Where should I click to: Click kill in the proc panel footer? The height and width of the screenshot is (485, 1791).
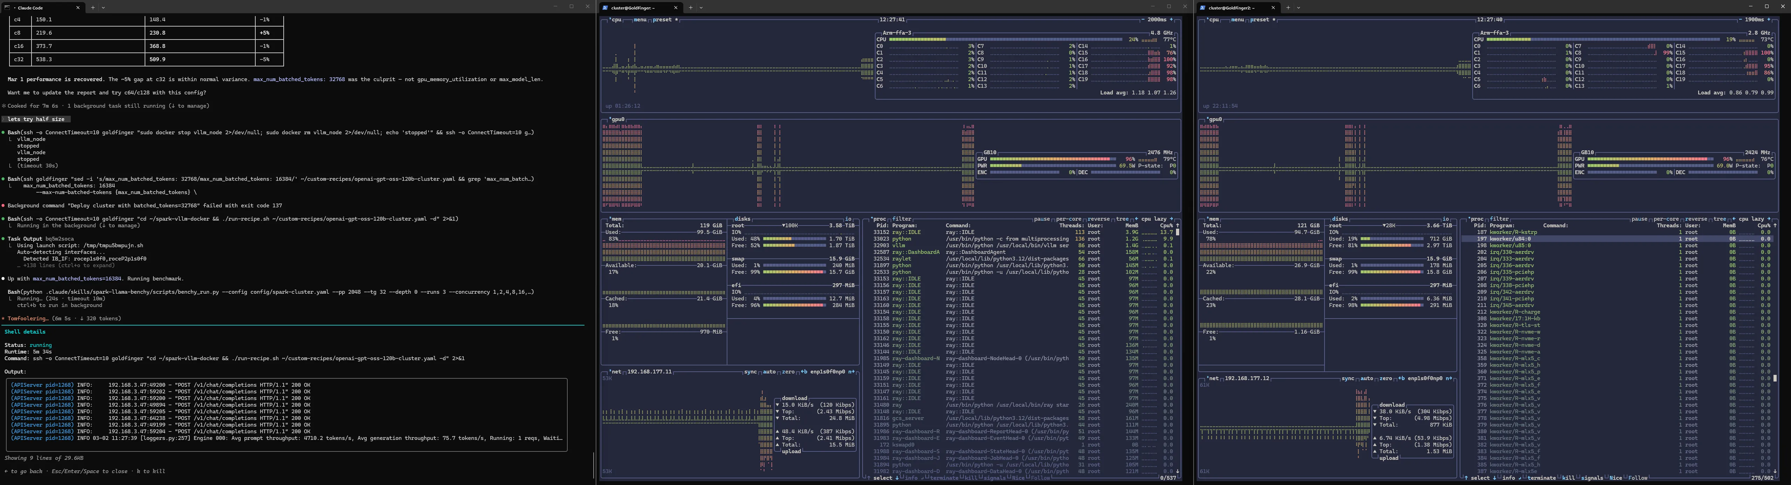click(971, 477)
